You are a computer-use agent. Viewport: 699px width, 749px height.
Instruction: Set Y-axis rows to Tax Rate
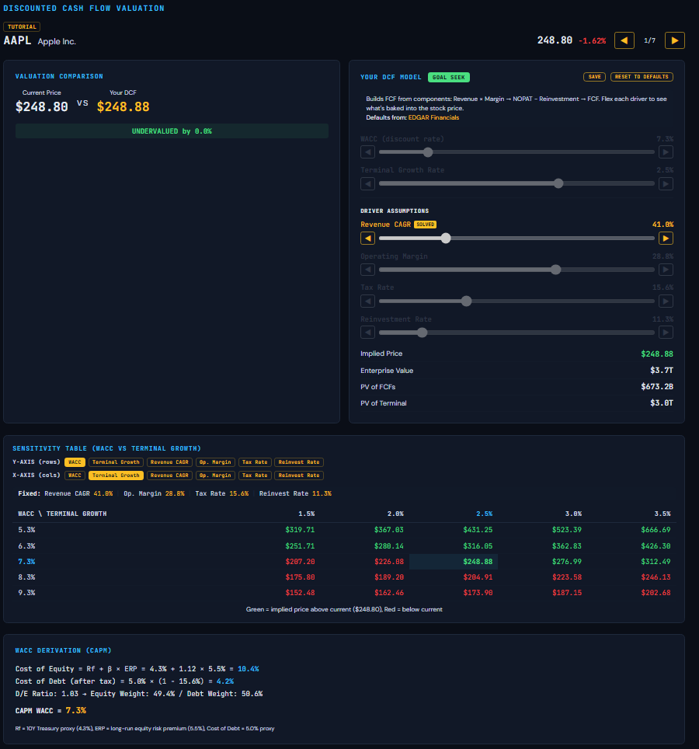(255, 462)
